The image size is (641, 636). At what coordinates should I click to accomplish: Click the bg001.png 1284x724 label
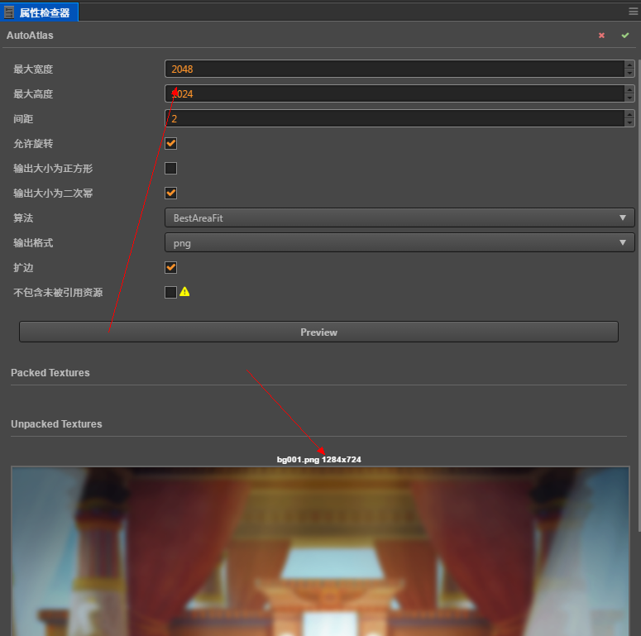(x=319, y=459)
